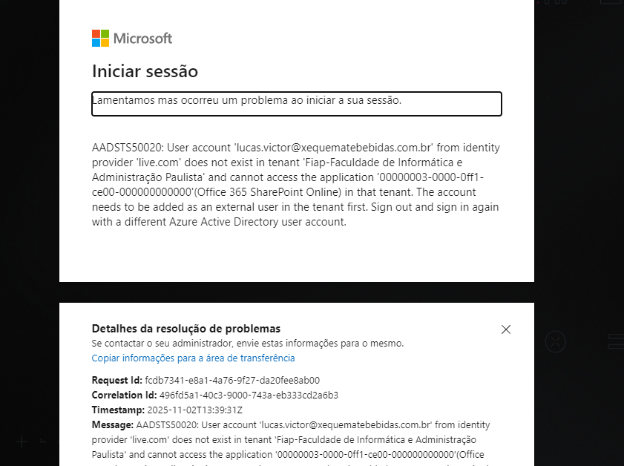Click the rectangular outline control at top-right corner
624x466 pixels.
coord(611,3)
